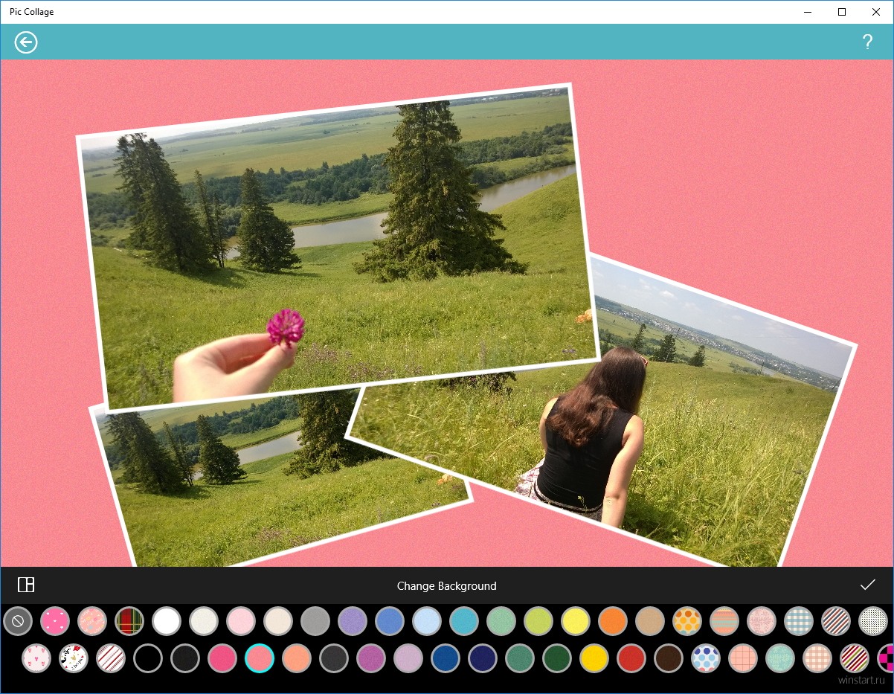Viewport: 894px width, 694px height.
Task: Click the back arrow button
Action: click(x=26, y=42)
